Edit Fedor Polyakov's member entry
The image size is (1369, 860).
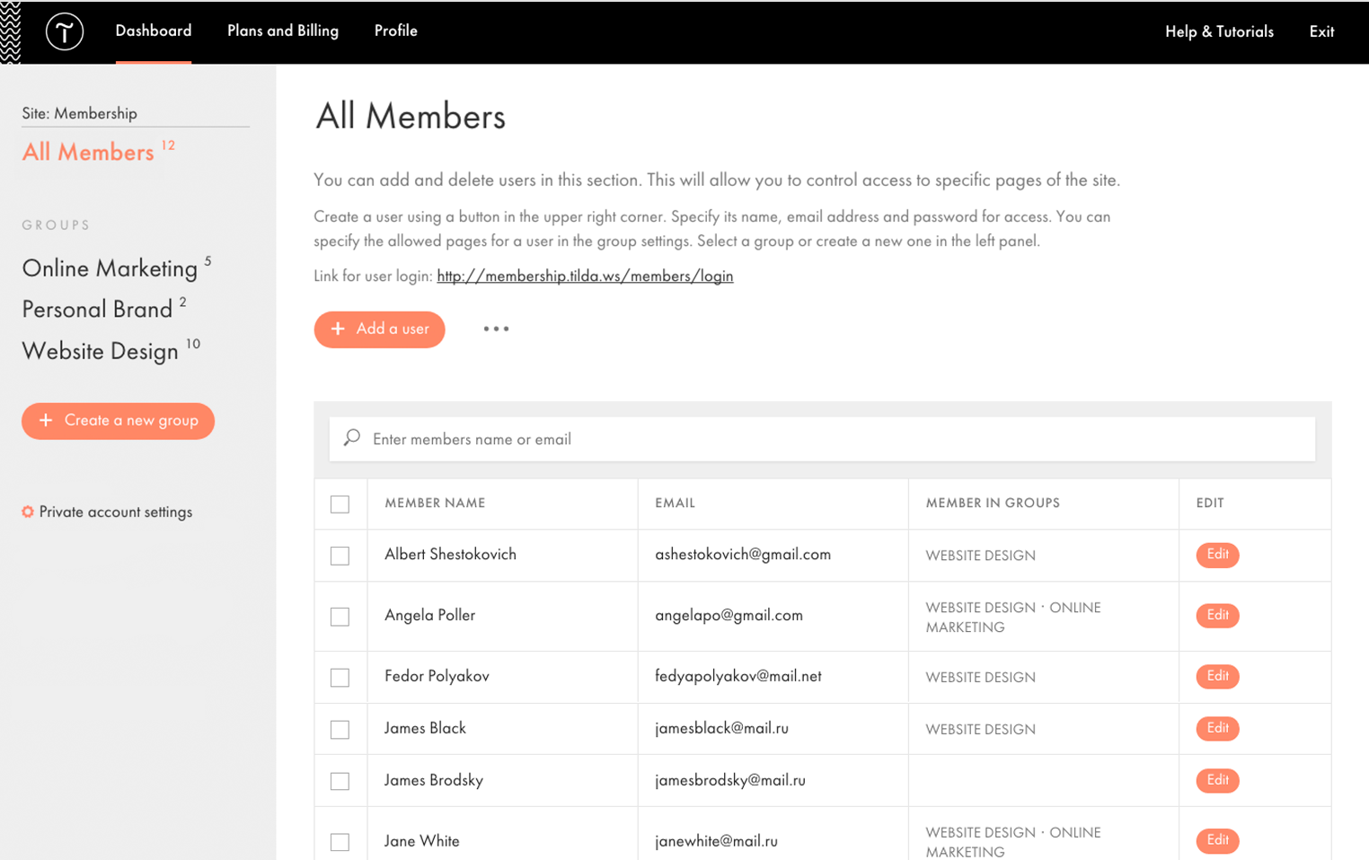[x=1217, y=677]
